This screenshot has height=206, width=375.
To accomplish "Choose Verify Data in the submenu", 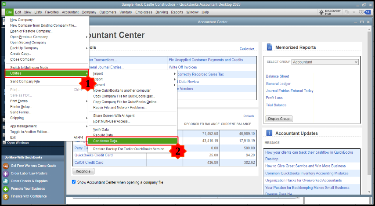I will [101, 130].
